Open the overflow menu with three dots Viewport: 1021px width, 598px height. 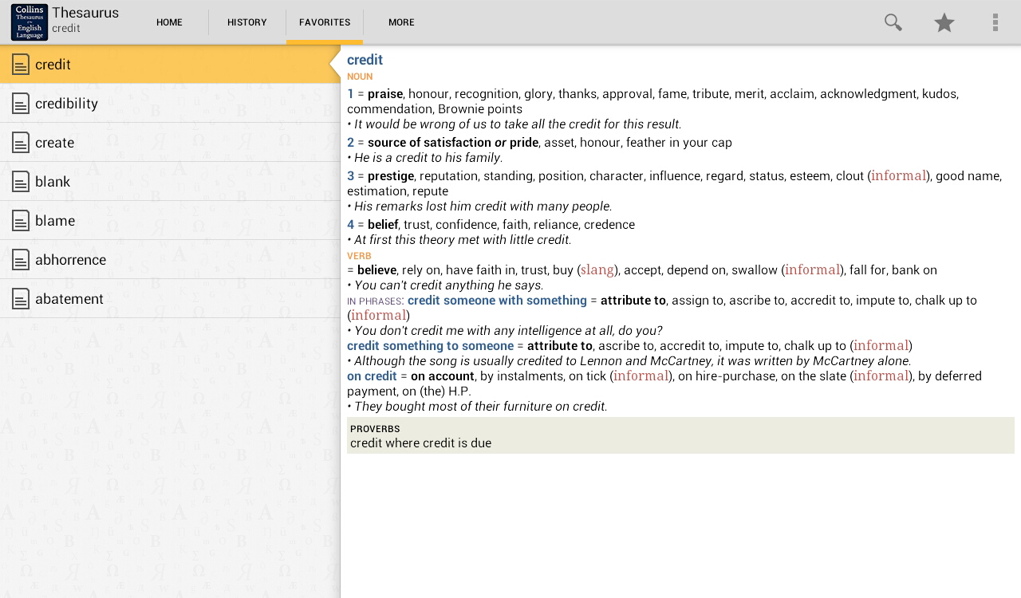click(995, 22)
